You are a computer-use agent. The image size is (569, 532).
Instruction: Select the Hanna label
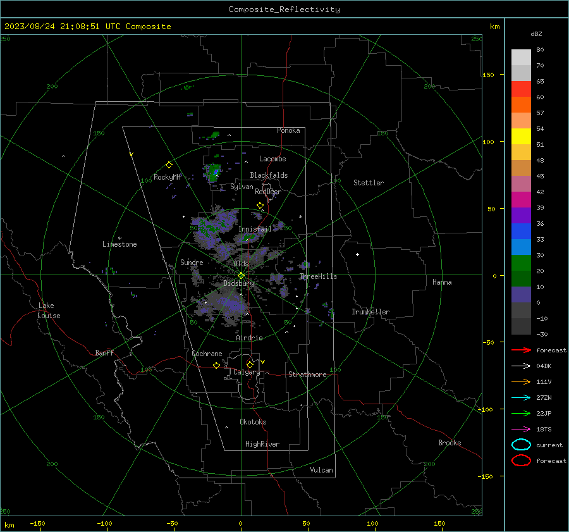tap(442, 282)
